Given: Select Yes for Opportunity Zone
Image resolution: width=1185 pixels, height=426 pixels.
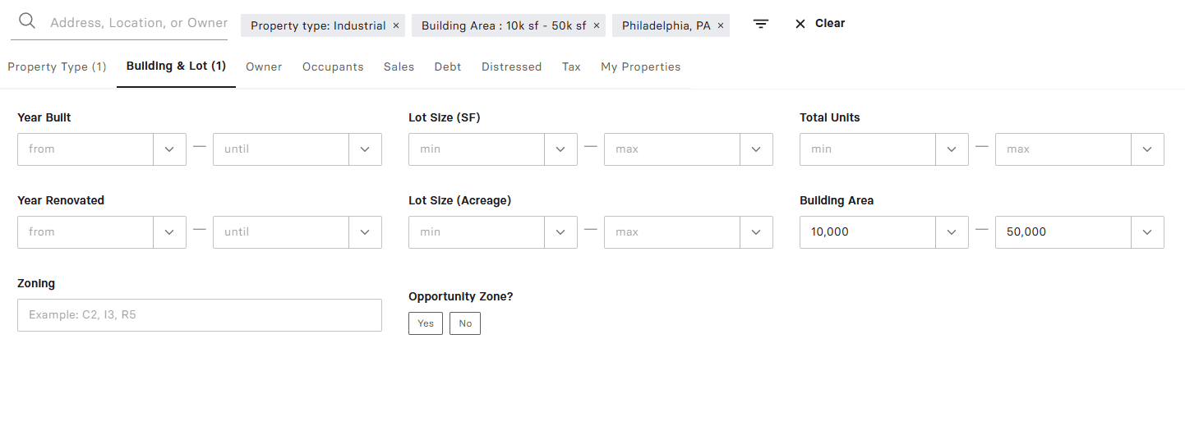Looking at the screenshot, I should [x=426, y=323].
